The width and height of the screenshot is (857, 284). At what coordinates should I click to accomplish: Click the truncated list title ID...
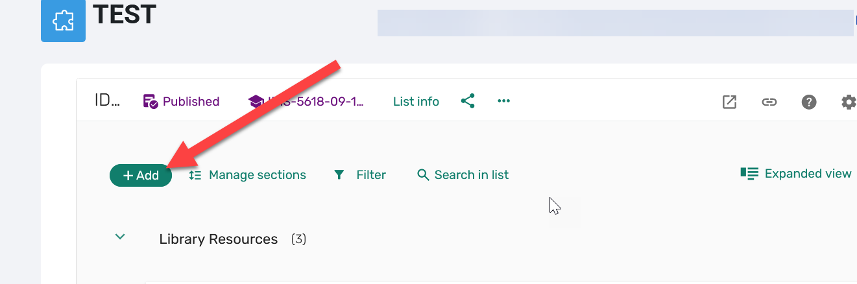tap(107, 102)
